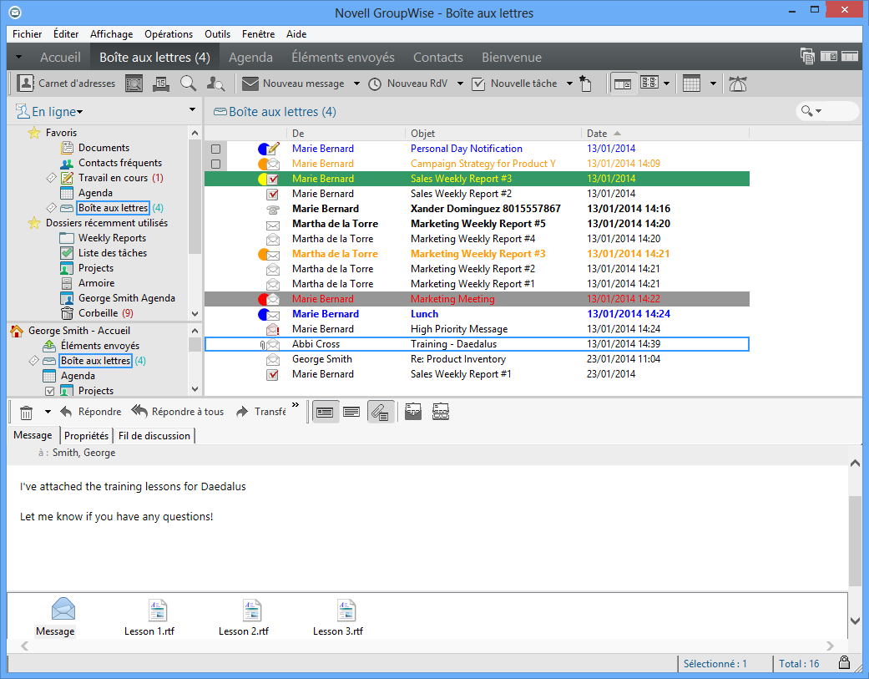
Task: Open the Nouvelle tâche dropdown arrow
Action: (x=569, y=84)
